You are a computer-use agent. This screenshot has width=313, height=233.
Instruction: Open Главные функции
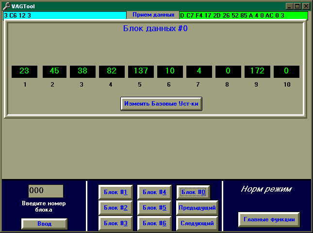coord(269,219)
